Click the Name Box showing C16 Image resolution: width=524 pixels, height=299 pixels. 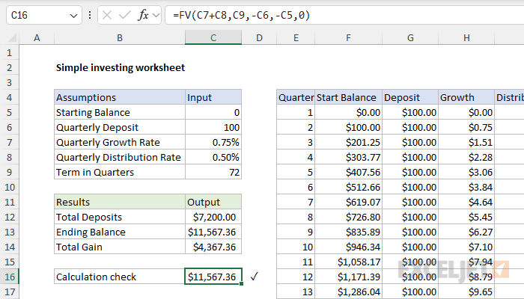(x=43, y=16)
